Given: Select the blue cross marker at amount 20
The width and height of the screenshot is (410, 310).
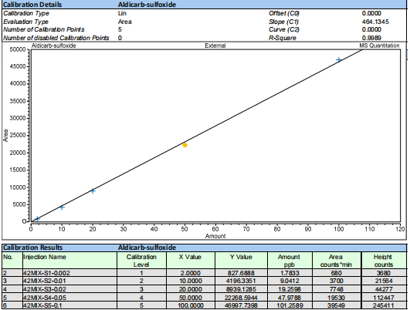Looking at the screenshot, I should click(93, 191).
